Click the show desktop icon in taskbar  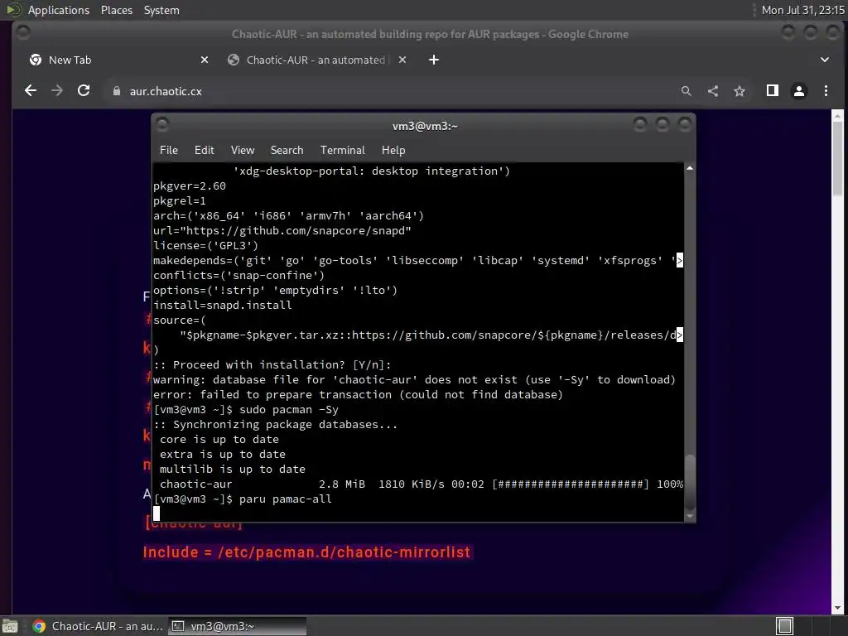(9, 626)
